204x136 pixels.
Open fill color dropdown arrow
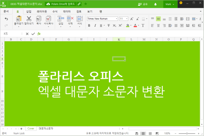point(131,25)
